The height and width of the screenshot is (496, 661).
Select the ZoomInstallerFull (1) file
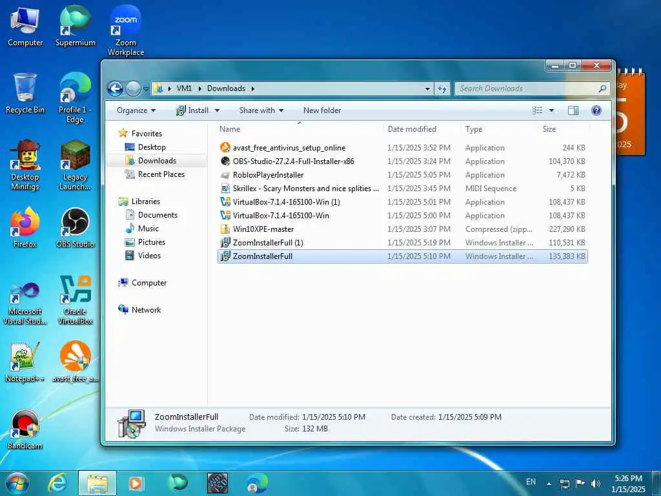click(x=403, y=243)
